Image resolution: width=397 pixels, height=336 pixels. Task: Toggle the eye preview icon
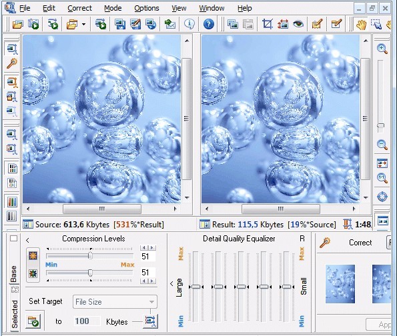click(x=298, y=24)
